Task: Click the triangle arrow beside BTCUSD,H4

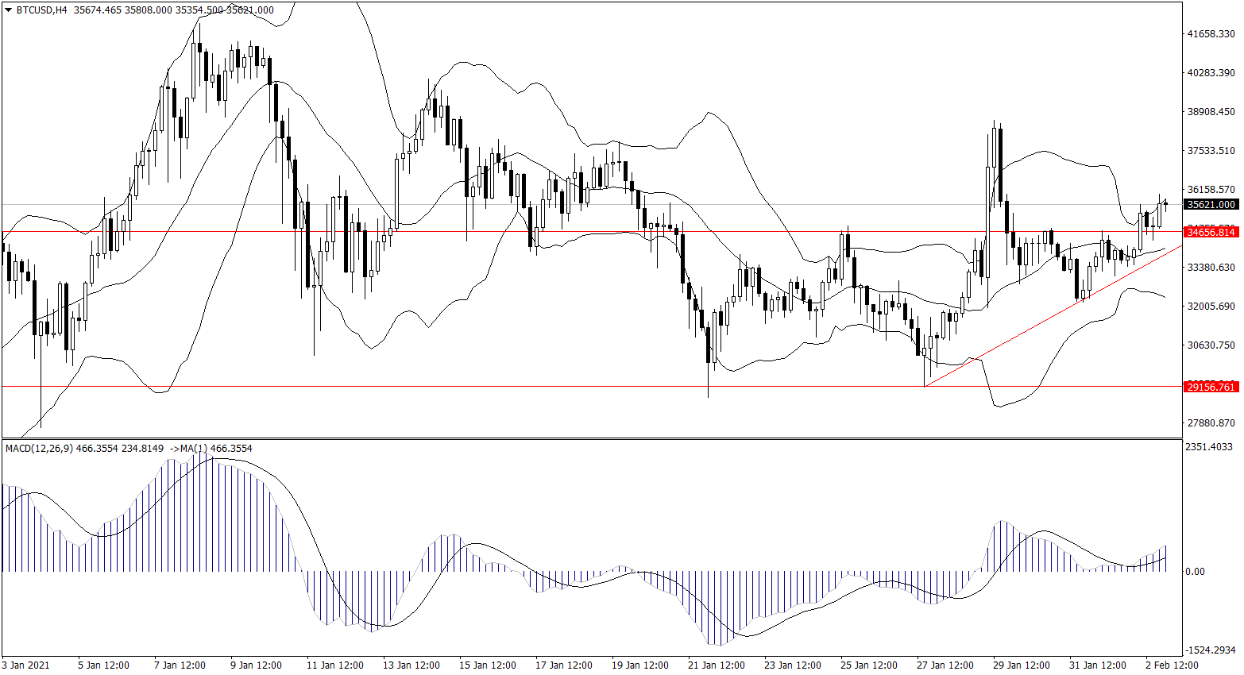Action: (9, 10)
